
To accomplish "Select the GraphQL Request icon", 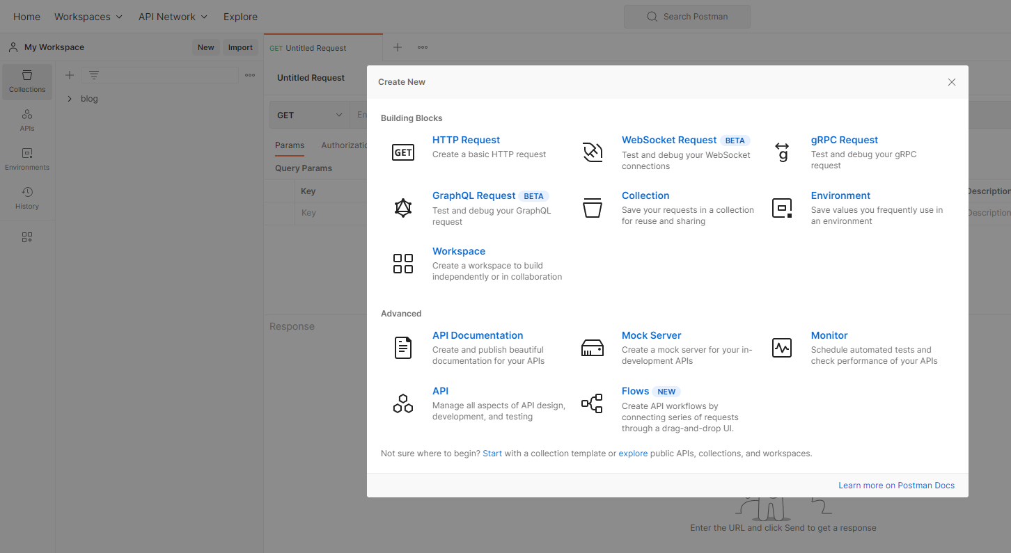I will coord(403,207).
